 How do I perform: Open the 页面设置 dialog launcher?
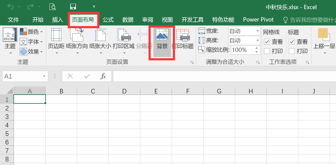click(x=192, y=62)
